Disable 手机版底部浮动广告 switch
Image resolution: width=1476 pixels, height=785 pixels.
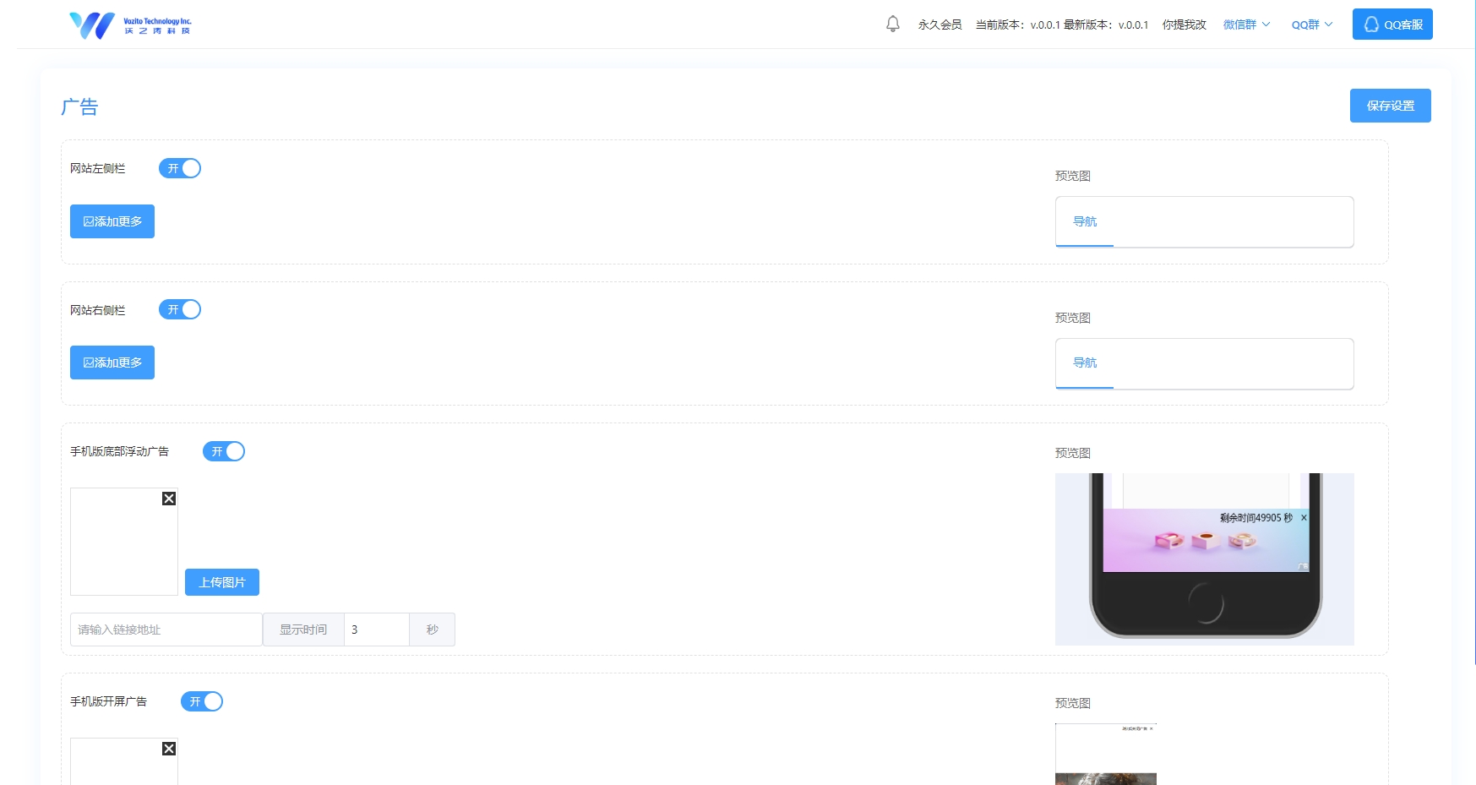click(x=224, y=451)
